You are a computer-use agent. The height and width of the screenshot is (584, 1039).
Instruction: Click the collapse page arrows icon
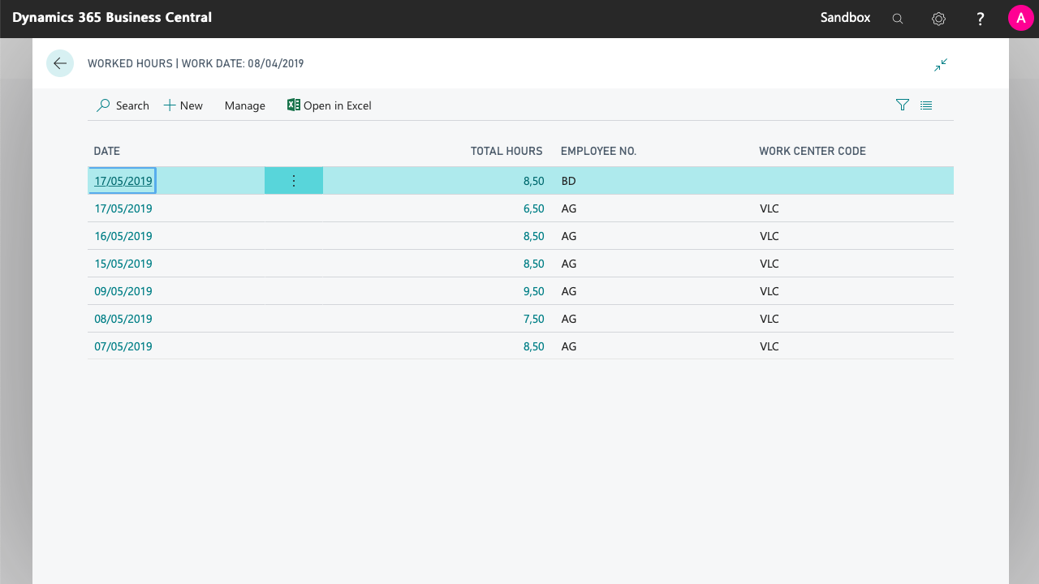point(941,65)
